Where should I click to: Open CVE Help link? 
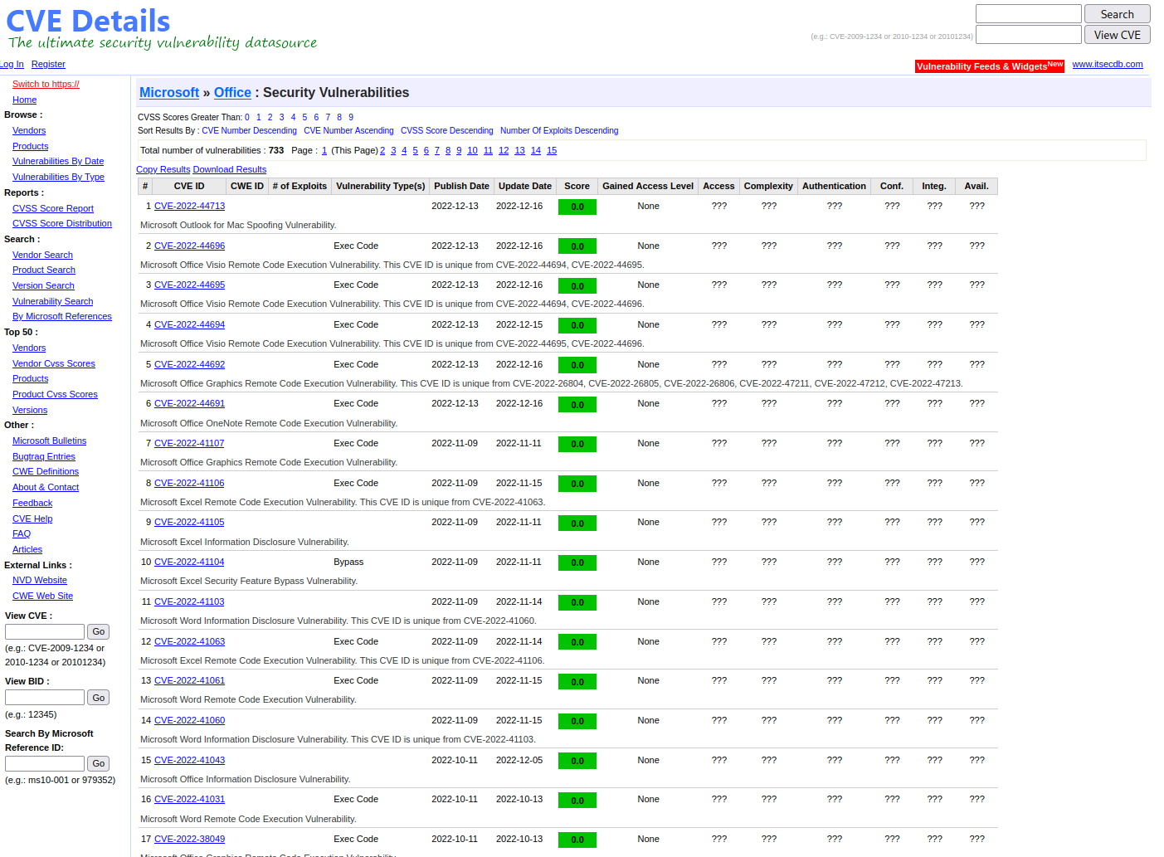[x=32, y=519]
